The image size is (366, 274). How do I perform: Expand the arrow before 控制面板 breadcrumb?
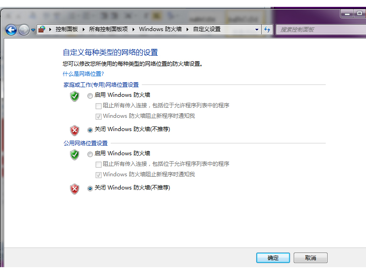pyautogui.click(x=50, y=29)
